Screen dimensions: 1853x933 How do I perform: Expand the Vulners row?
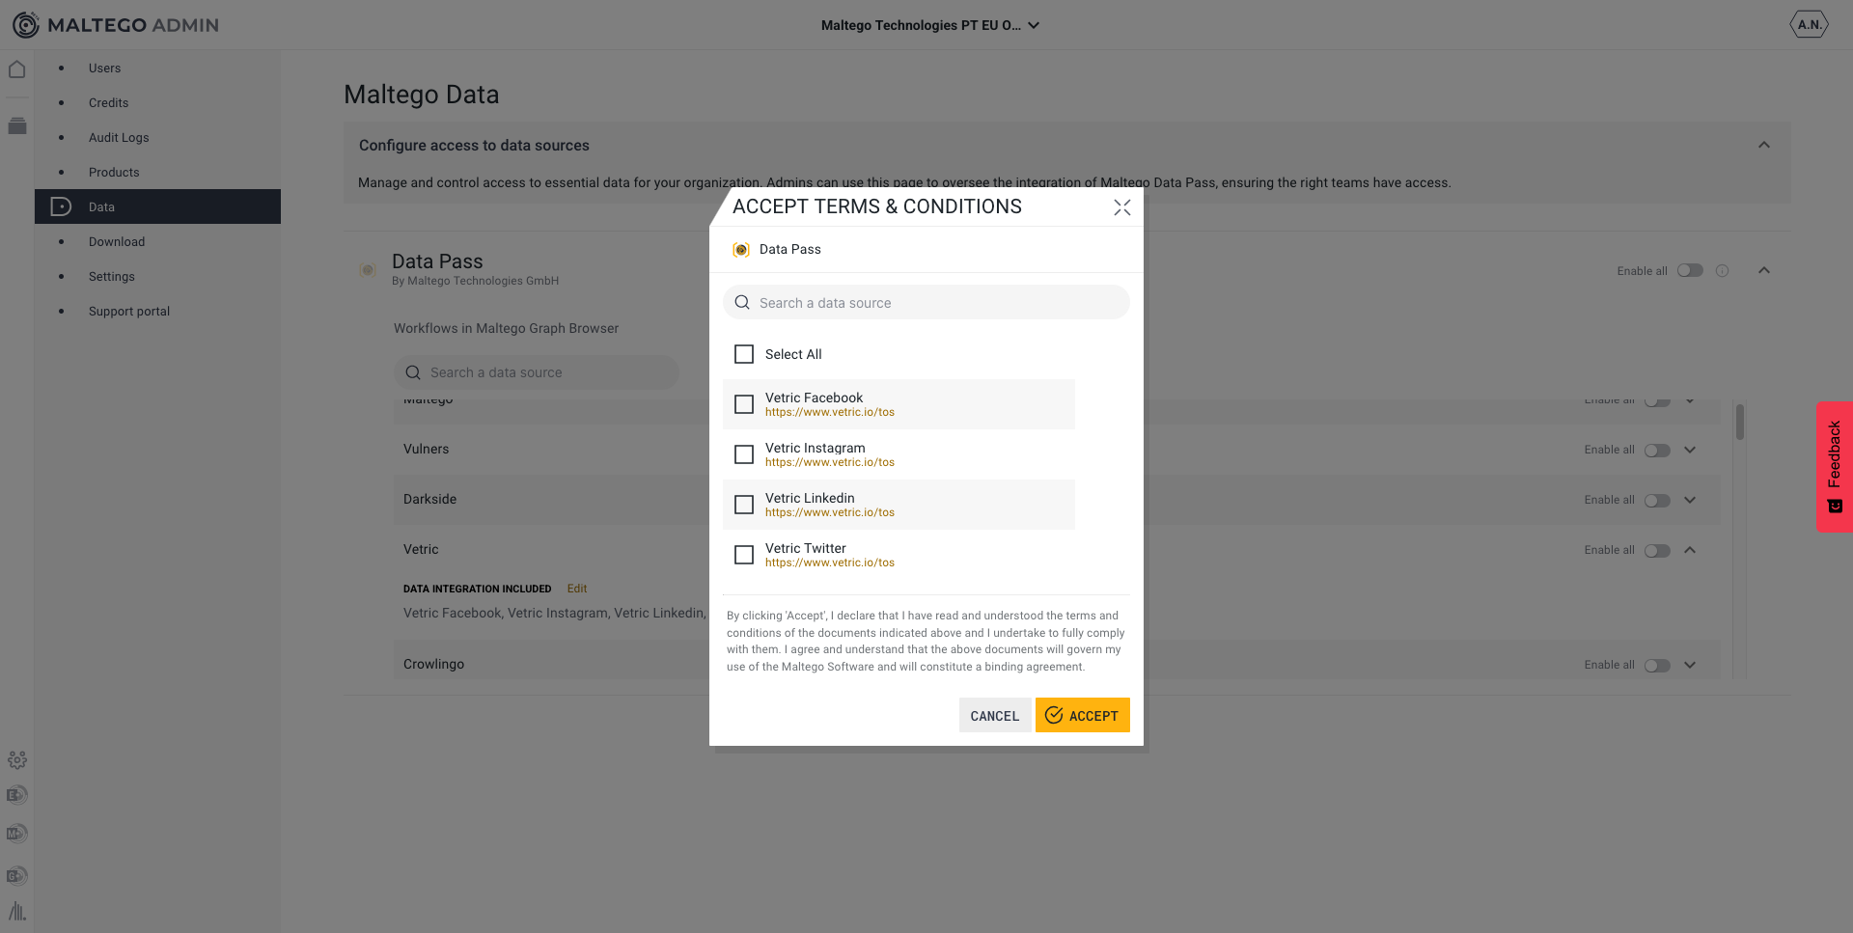pos(1690,450)
